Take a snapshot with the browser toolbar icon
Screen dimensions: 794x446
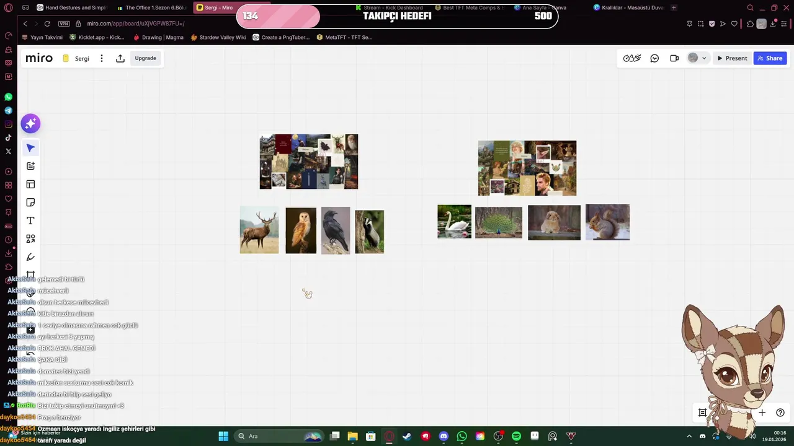coord(701,24)
